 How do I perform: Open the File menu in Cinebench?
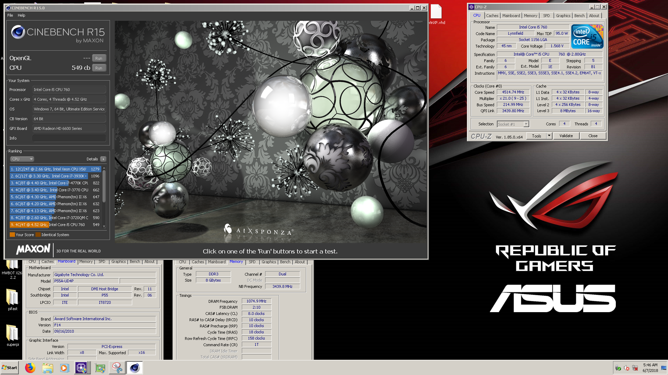10,15
